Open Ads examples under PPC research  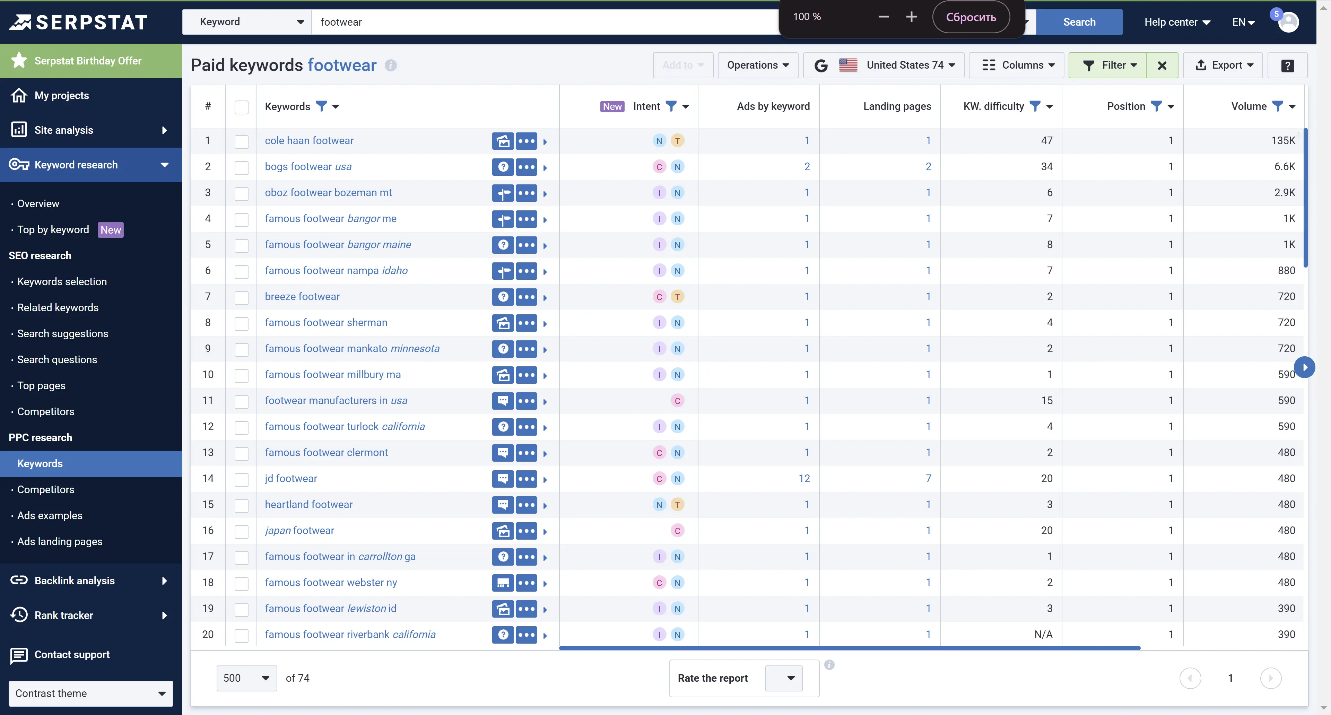(50, 516)
